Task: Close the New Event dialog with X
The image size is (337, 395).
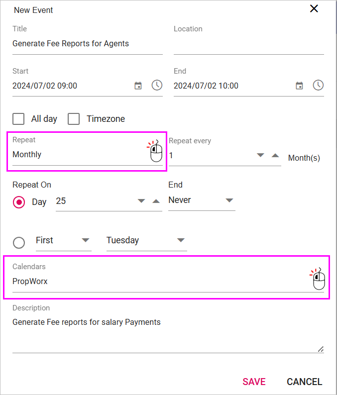Action: (x=314, y=8)
